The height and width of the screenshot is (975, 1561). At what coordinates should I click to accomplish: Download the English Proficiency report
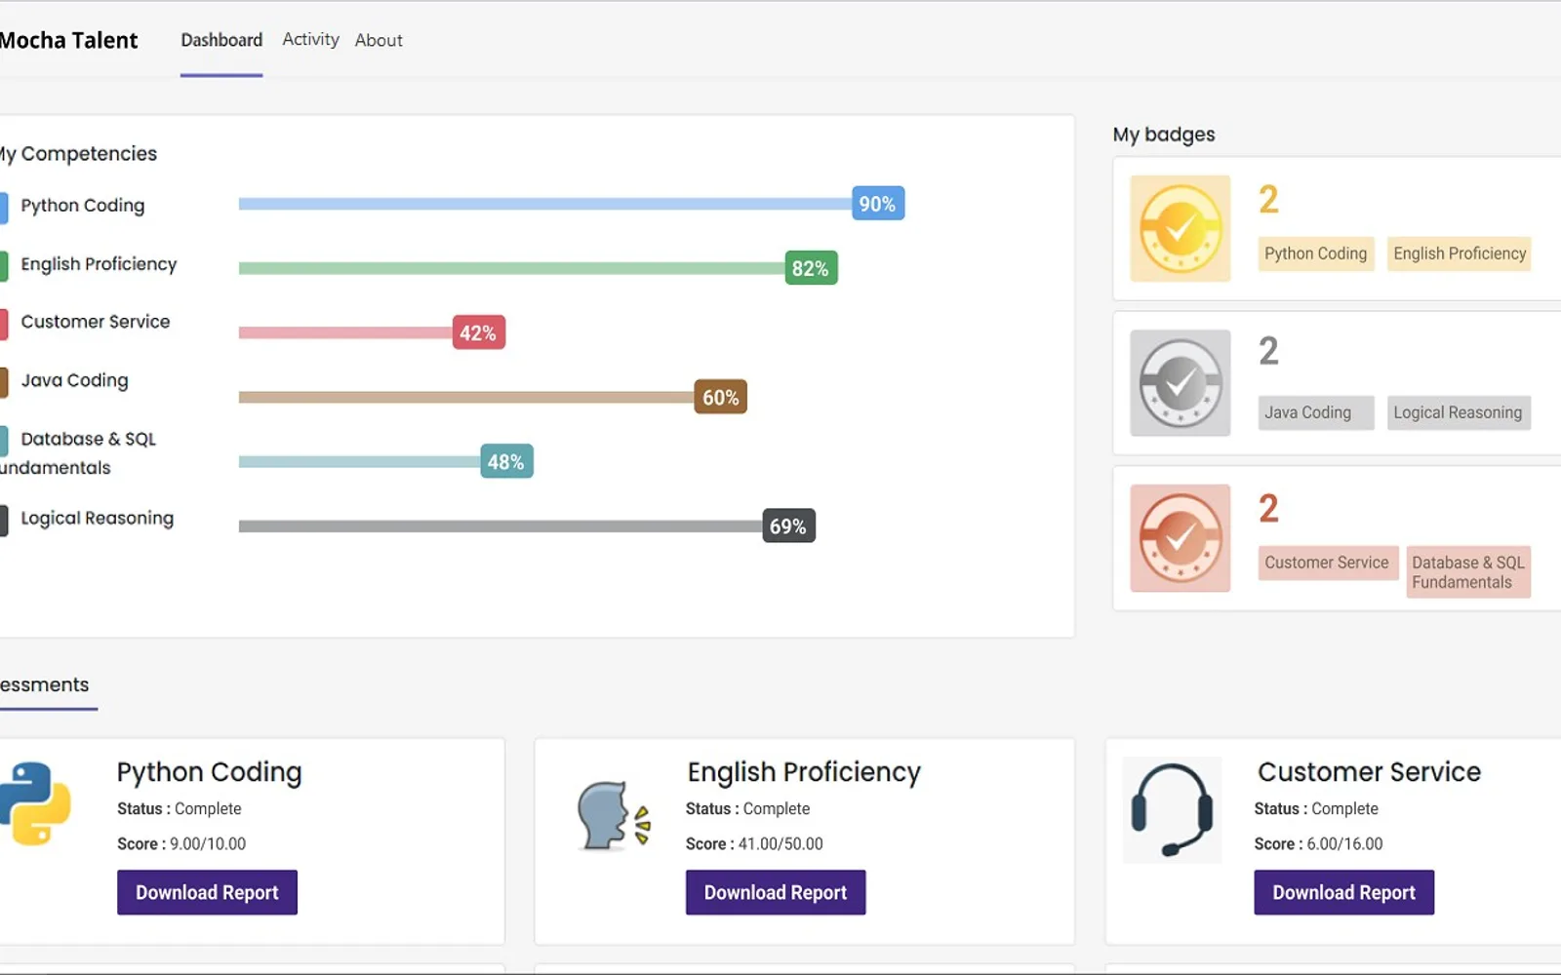(776, 892)
